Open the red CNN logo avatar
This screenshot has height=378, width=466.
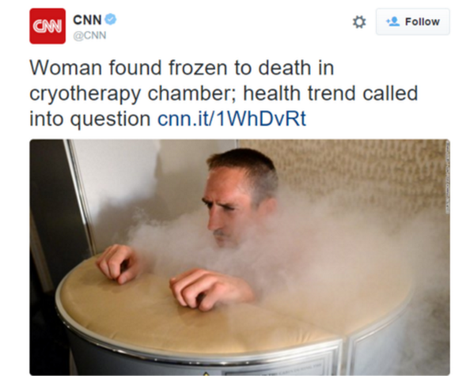[x=47, y=26]
